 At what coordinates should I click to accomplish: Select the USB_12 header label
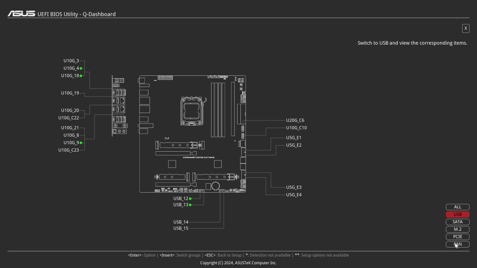(181, 198)
